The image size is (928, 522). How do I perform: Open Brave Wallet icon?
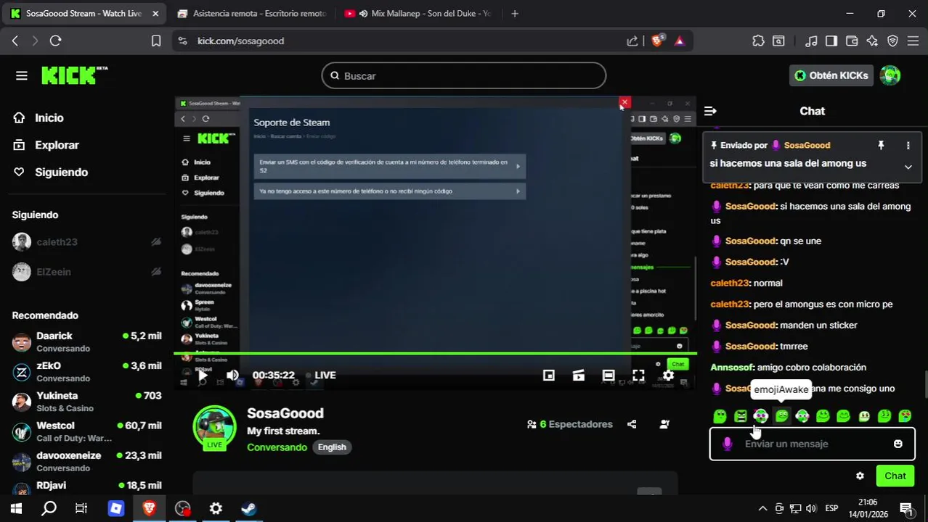point(852,41)
